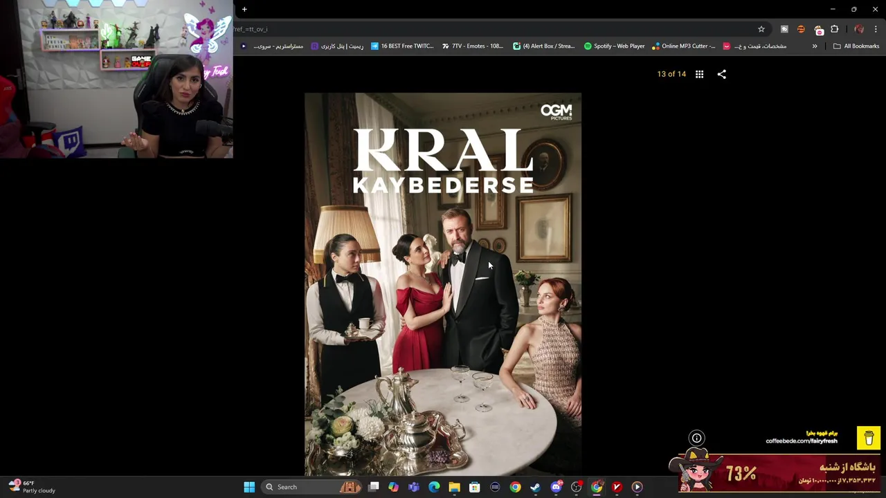886x498 pixels.
Task: Open Steam from the taskbar
Action: [x=536, y=487]
